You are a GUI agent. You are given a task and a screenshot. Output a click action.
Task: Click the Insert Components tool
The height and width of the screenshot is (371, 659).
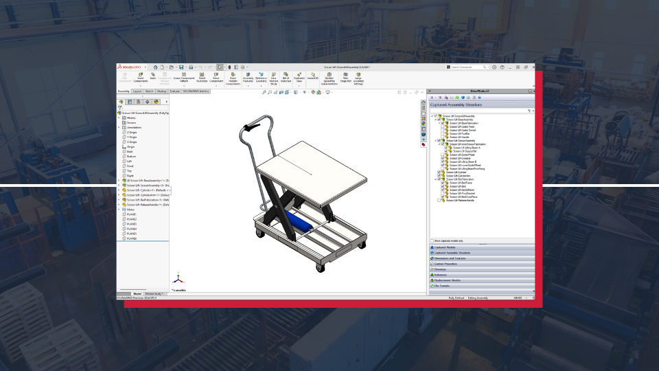(140, 78)
